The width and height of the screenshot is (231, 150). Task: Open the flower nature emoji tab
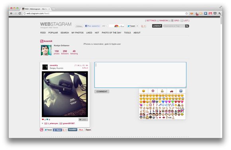[x=153, y=91]
